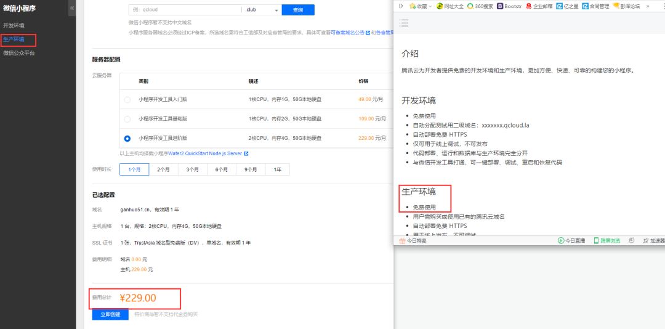Select the 小程序开发工具入门板 radio option

tap(127, 100)
